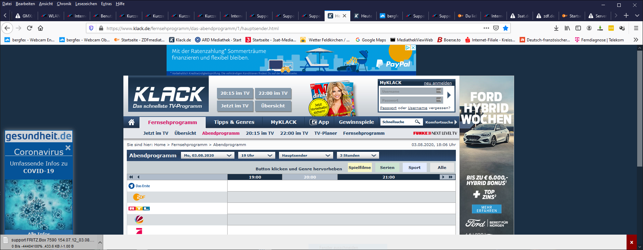
Task: Open the Hauptsender channel group dropdown
Action: coord(306,155)
